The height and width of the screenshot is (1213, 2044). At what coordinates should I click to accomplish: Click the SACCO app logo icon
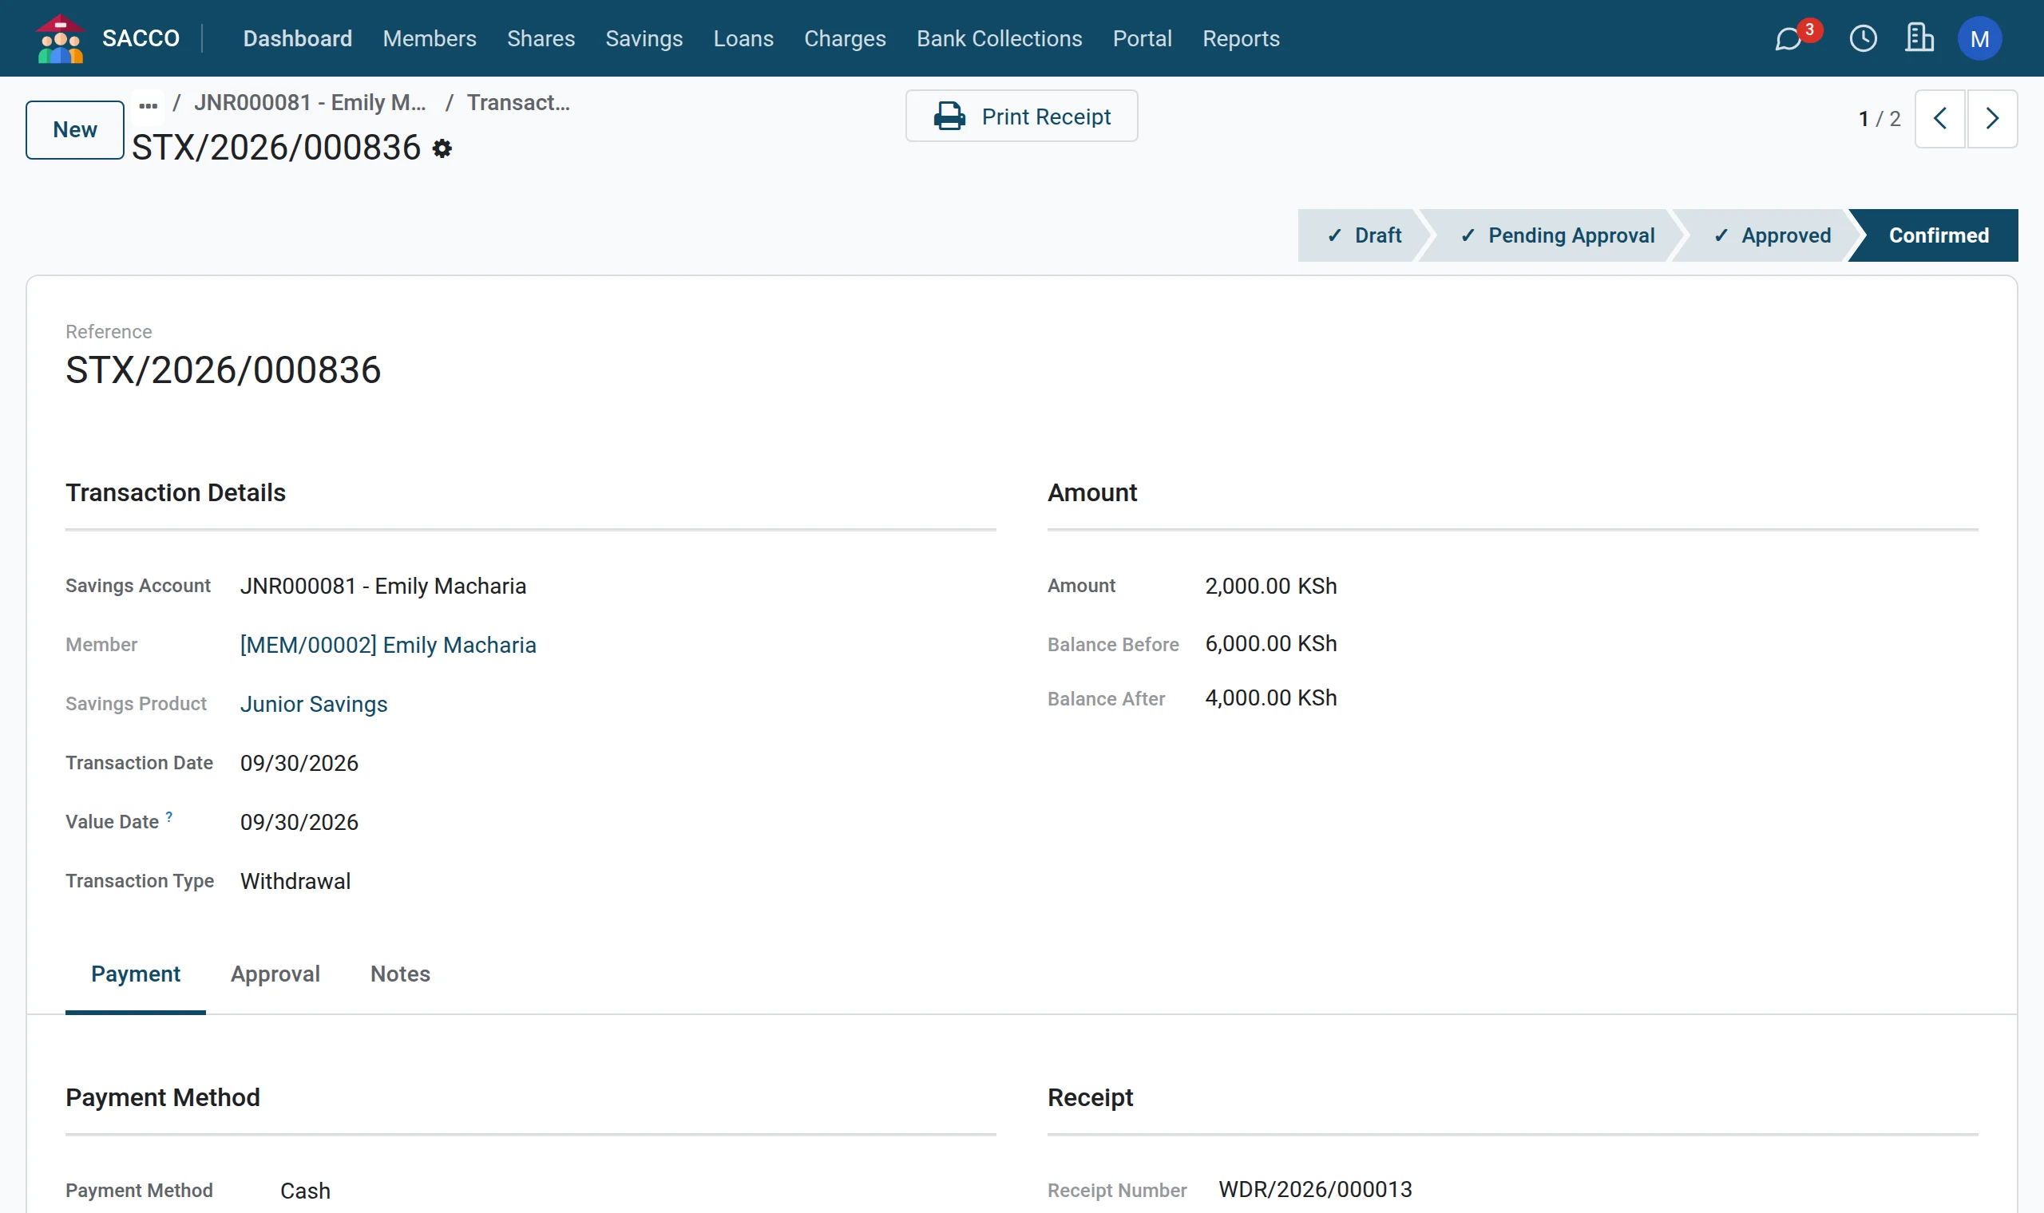61,38
